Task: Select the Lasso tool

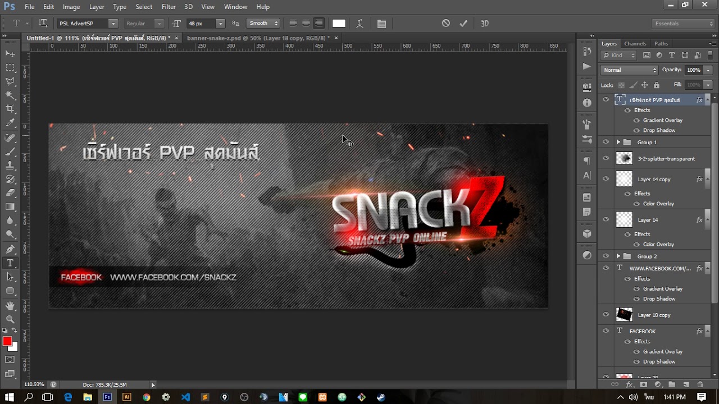Action: tap(10, 81)
